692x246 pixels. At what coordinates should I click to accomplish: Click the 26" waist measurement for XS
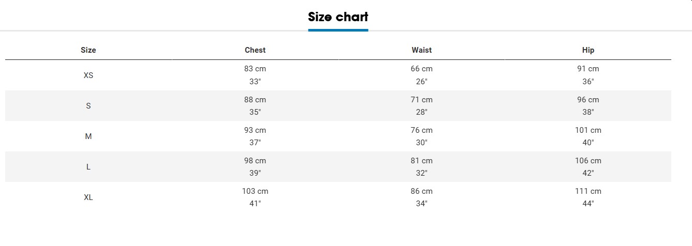(x=422, y=82)
